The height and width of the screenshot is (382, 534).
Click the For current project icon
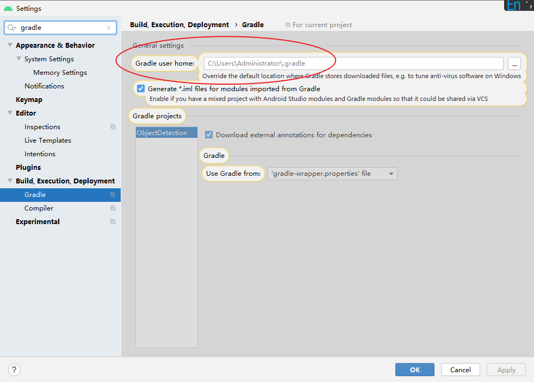click(x=288, y=25)
